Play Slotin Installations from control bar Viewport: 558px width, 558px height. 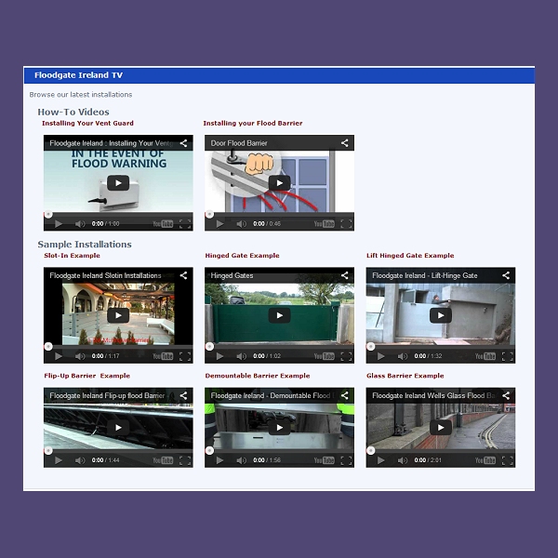[59, 356]
